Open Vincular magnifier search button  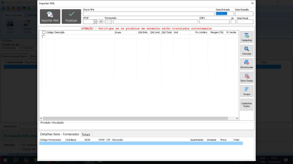pos(246,51)
